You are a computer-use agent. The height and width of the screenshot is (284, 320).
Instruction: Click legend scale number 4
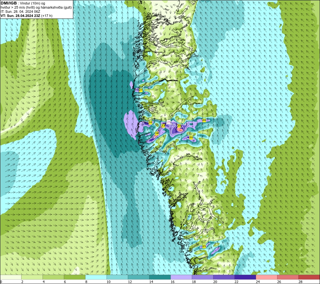coord(44,282)
